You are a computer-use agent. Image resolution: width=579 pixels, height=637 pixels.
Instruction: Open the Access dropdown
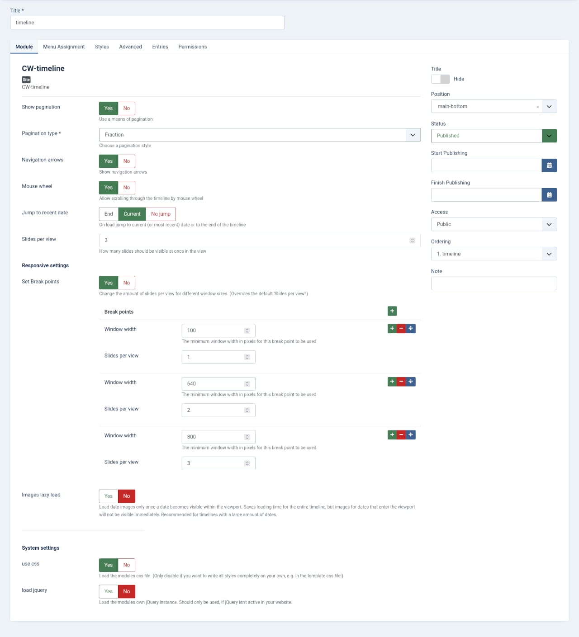494,224
